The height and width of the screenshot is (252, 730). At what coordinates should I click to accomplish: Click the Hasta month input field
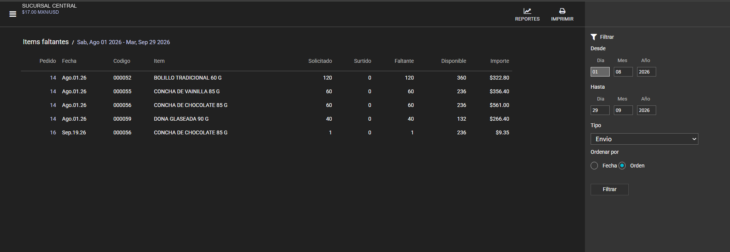(623, 110)
